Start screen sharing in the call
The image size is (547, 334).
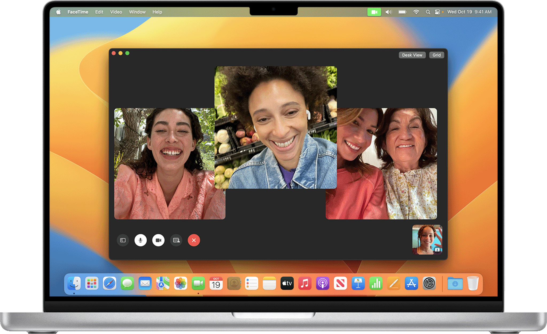pos(176,240)
